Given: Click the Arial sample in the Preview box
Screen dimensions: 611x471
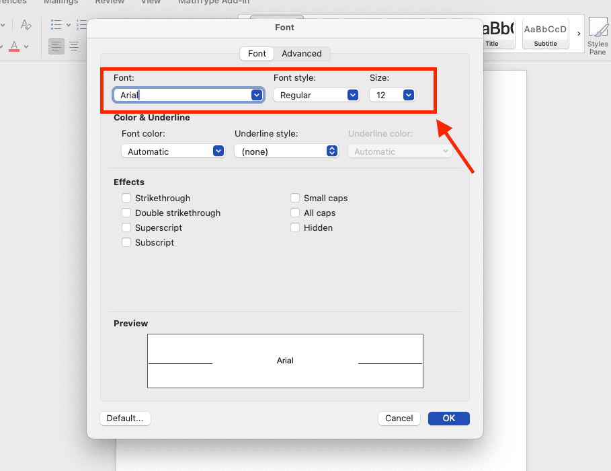Looking at the screenshot, I should (285, 361).
